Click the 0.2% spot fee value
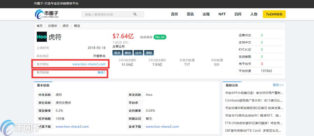The image size is (314, 136). (x=59, y=111)
